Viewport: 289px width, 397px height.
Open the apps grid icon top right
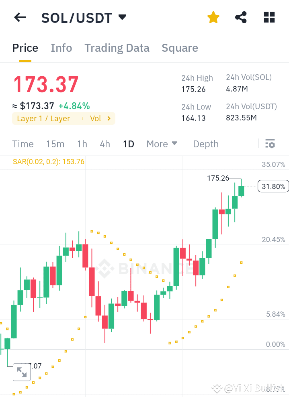pos(269,17)
